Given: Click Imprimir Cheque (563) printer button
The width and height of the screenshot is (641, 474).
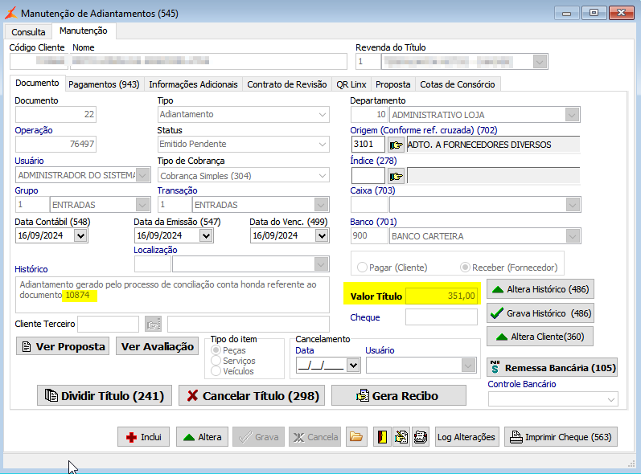Looking at the screenshot, I should 561,437.
